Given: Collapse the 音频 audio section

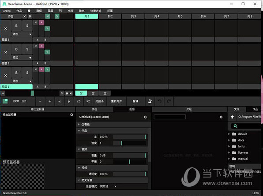Looking at the screenshot, I should click(79, 149).
